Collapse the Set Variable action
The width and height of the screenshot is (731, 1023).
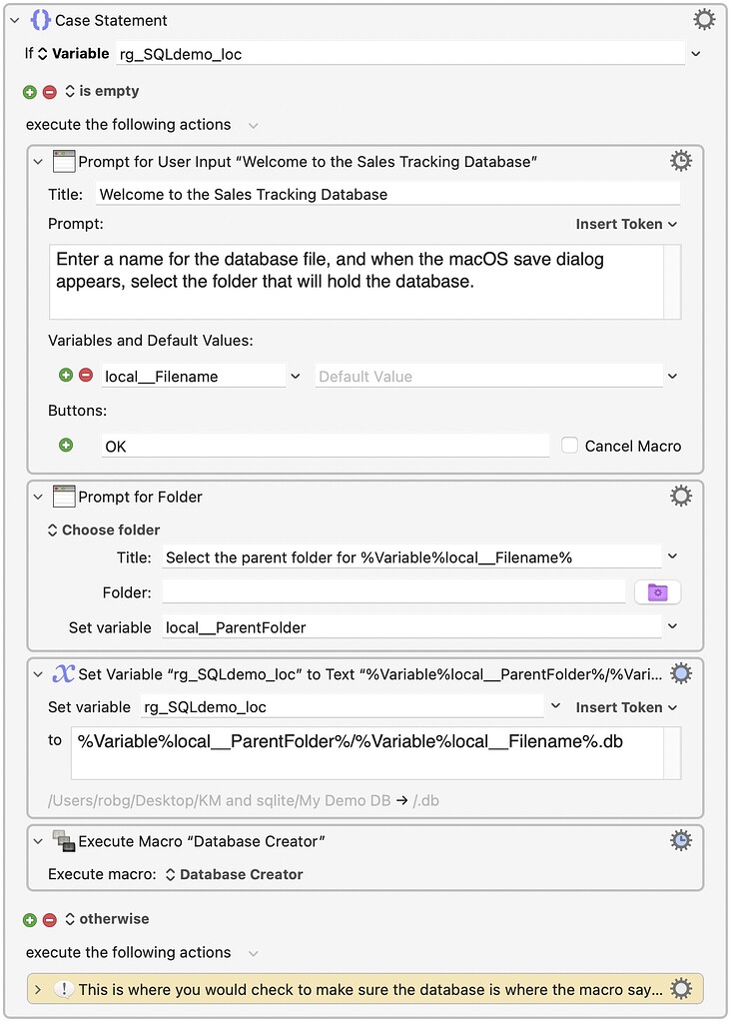38,674
